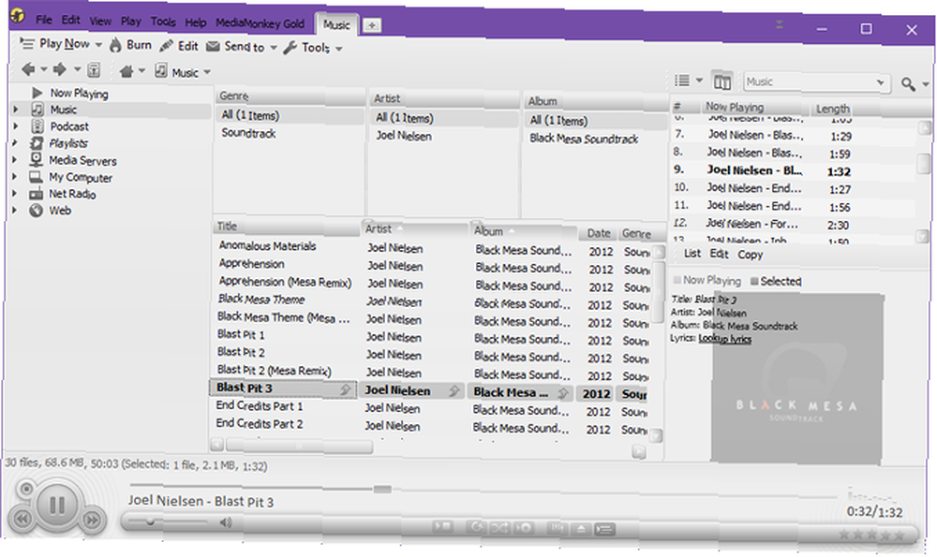
Task: Open the Edit menu
Action: 70,20
